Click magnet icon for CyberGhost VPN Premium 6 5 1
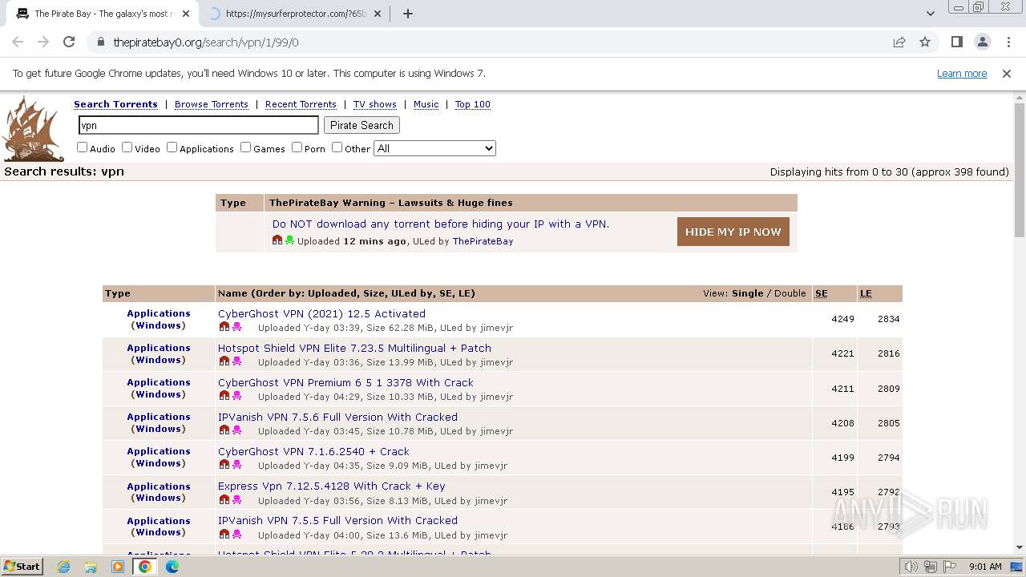The height and width of the screenshot is (577, 1026). (x=224, y=396)
